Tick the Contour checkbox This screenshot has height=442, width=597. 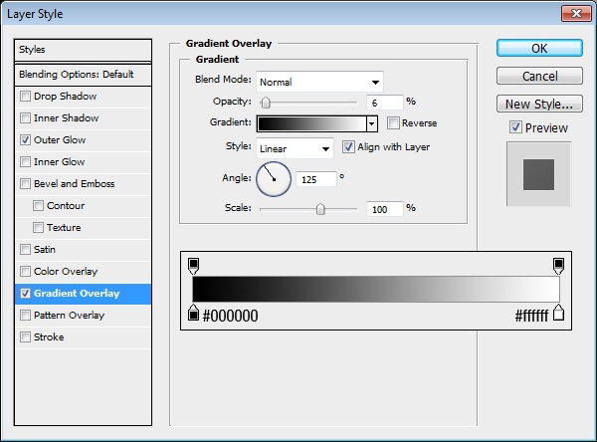point(38,206)
